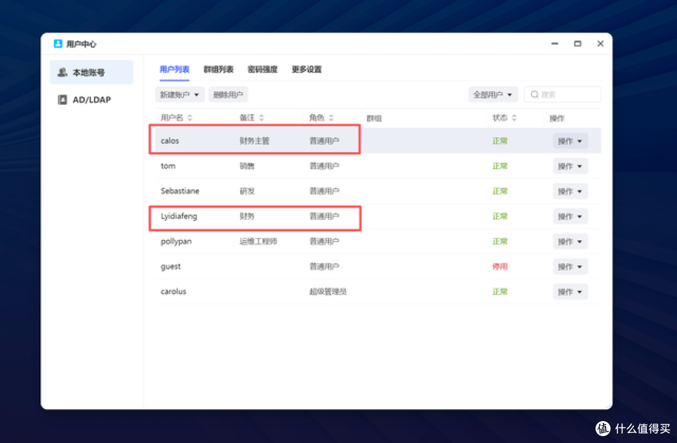Click the 超级管理员 role cell
This screenshot has width=677, height=443.
pyautogui.click(x=328, y=292)
